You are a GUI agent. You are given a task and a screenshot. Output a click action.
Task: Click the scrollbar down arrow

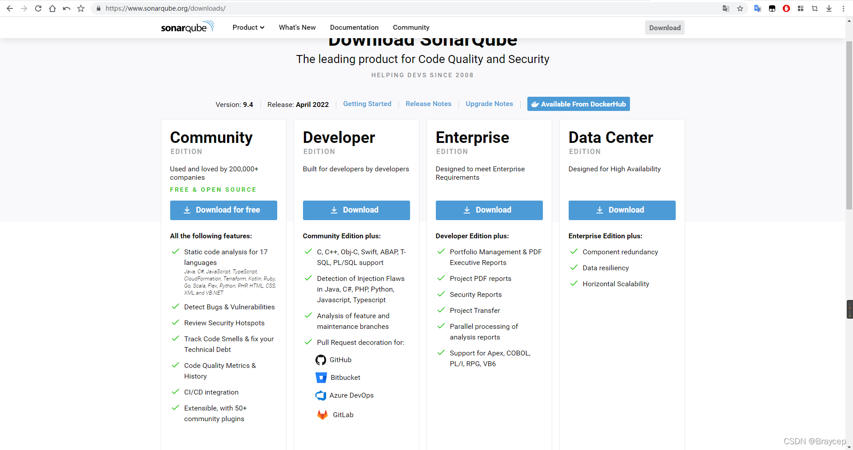pyautogui.click(x=849, y=446)
